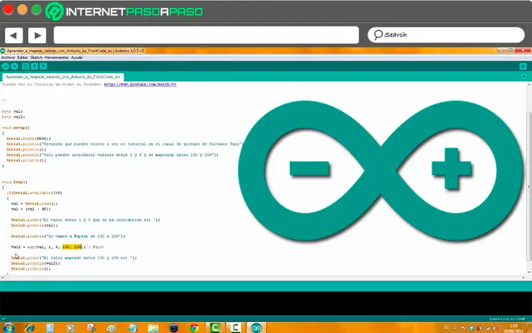
Task: Select the Aprender_a_mapear_valores sketch tab
Action: click(x=63, y=77)
